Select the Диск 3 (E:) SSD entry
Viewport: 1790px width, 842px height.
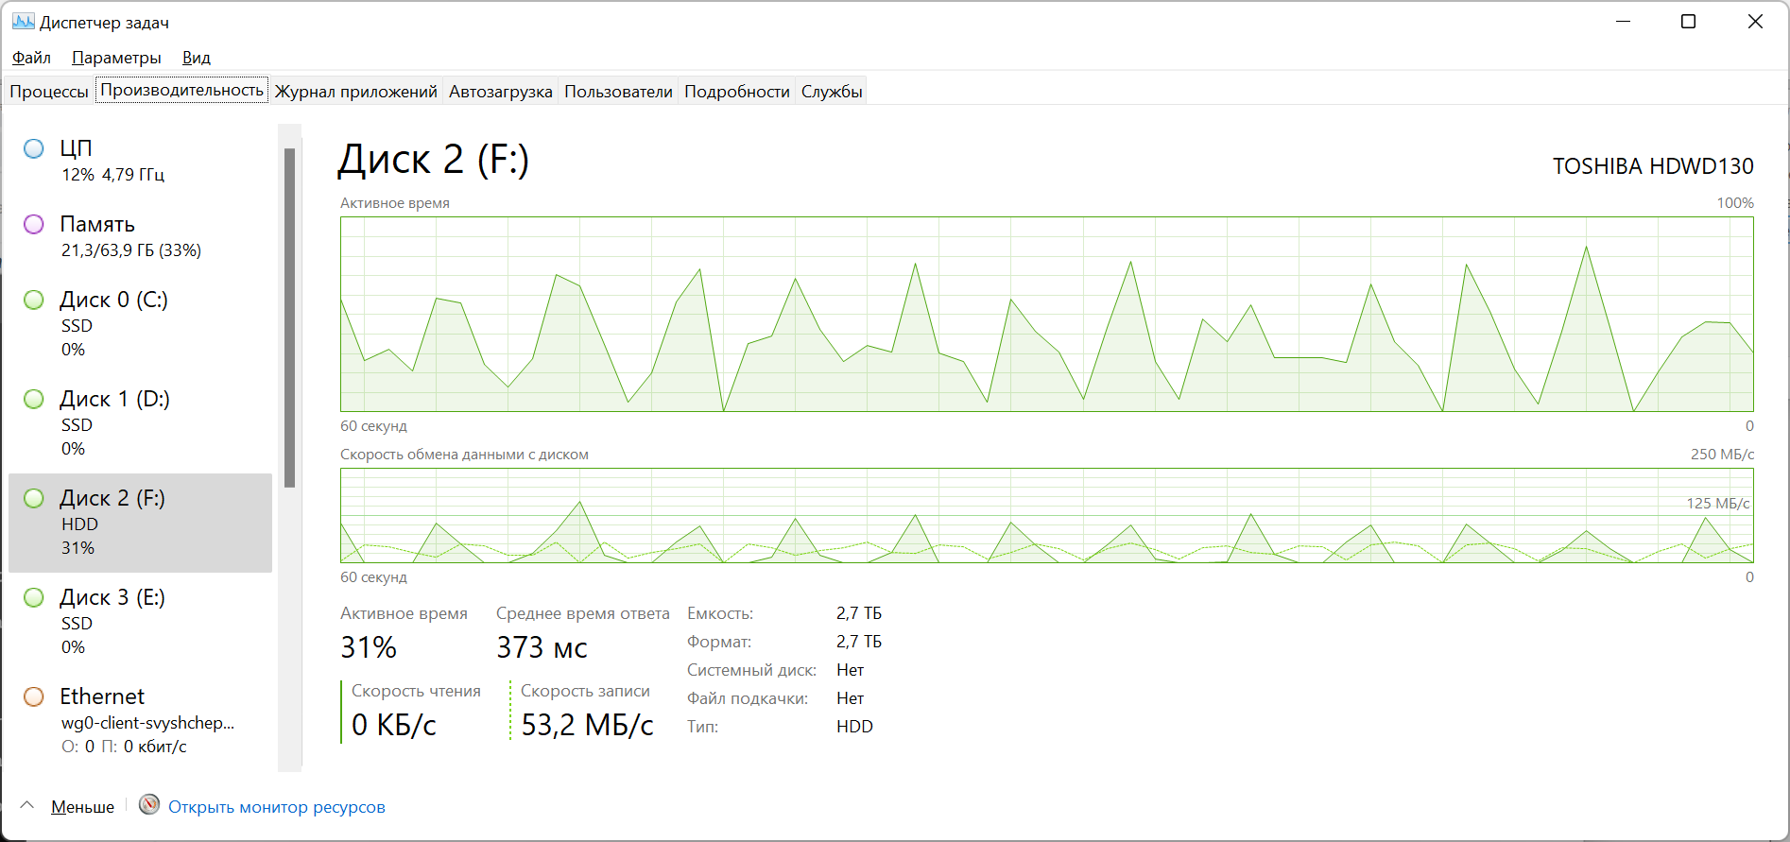[141, 622]
